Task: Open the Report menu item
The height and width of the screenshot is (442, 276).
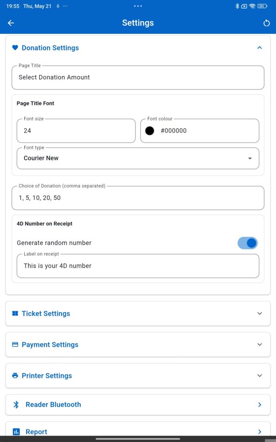Action: coord(138,432)
